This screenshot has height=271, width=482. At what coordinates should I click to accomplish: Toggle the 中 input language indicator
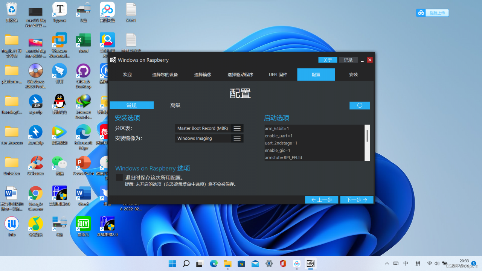(406, 263)
